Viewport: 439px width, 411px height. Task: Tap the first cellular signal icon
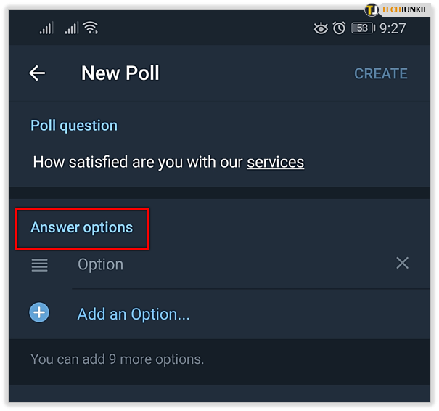46,28
